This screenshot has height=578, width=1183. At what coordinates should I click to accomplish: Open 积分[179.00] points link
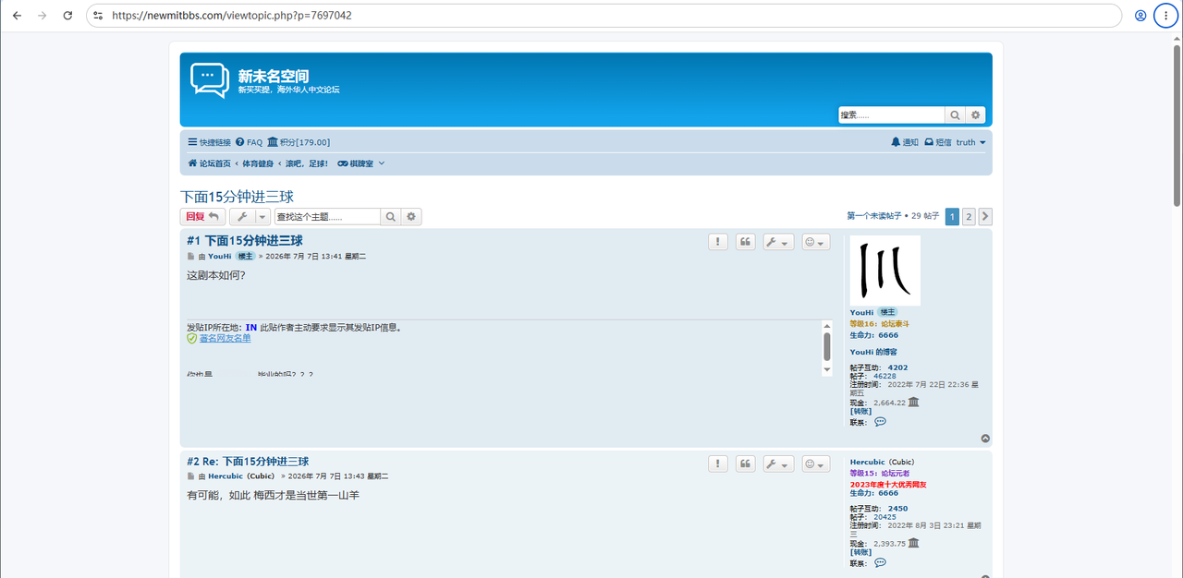[x=299, y=142]
